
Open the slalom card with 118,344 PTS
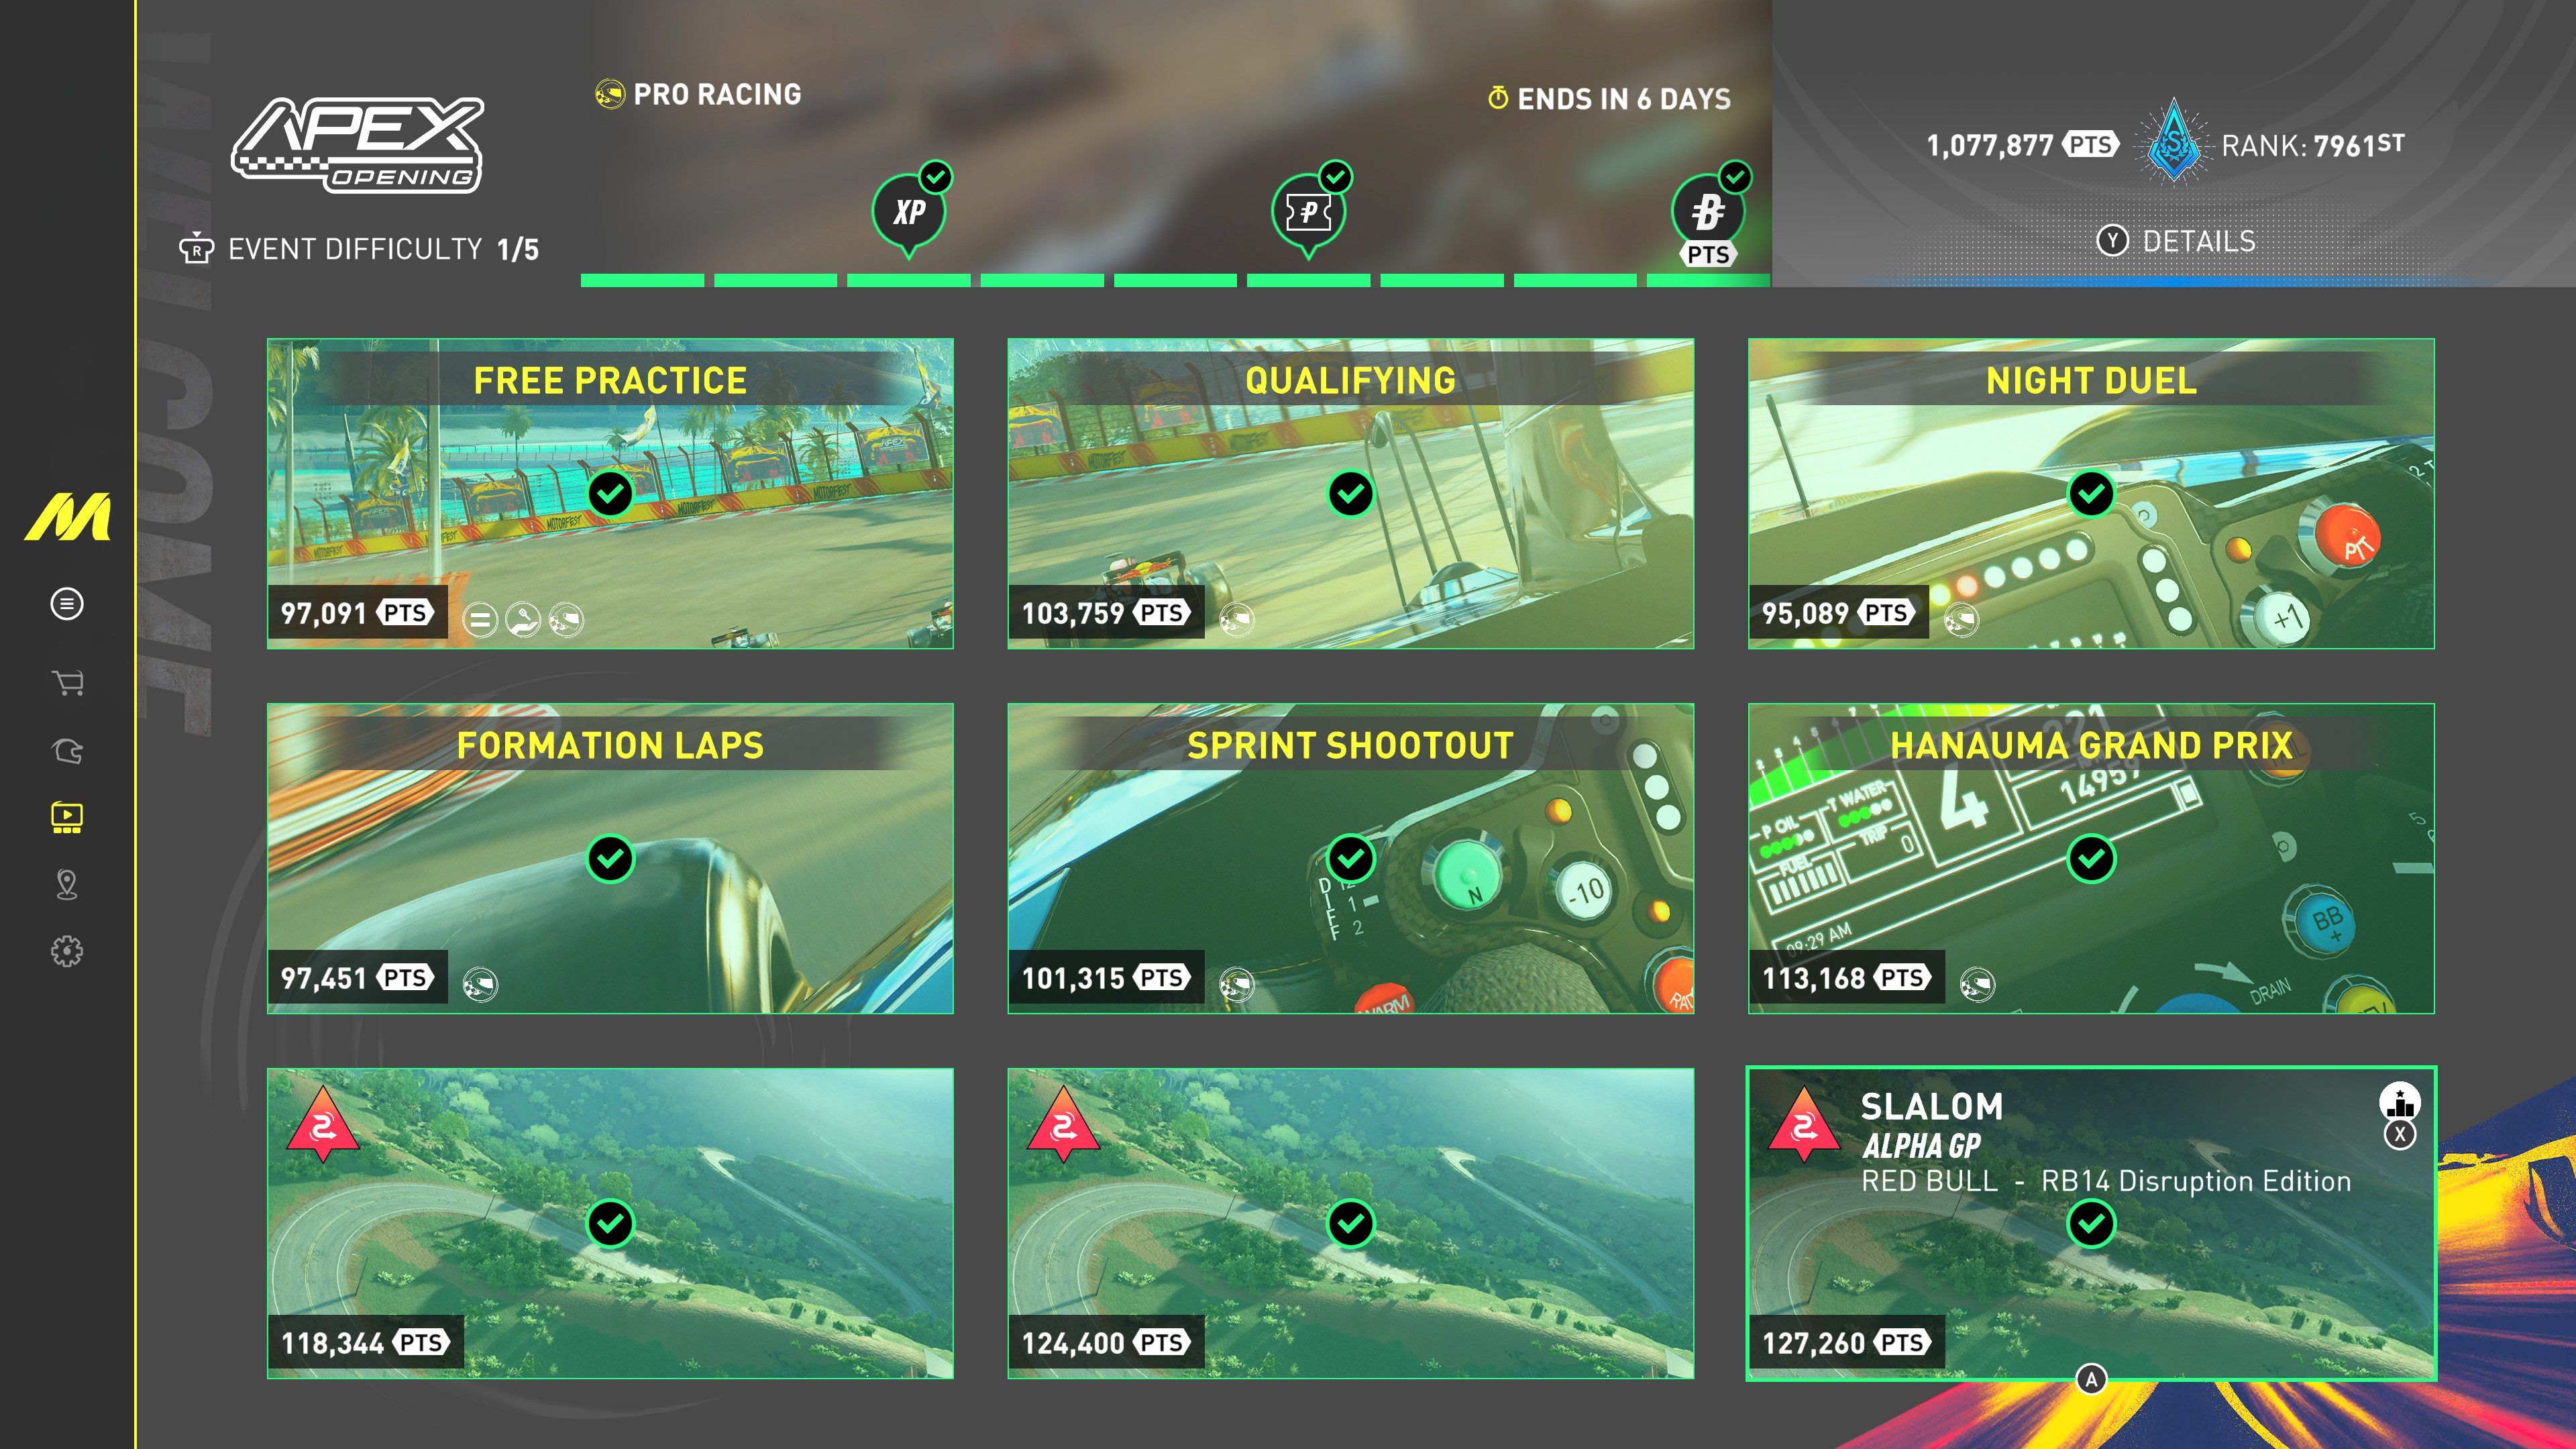pyautogui.click(x=610, y=1224)
